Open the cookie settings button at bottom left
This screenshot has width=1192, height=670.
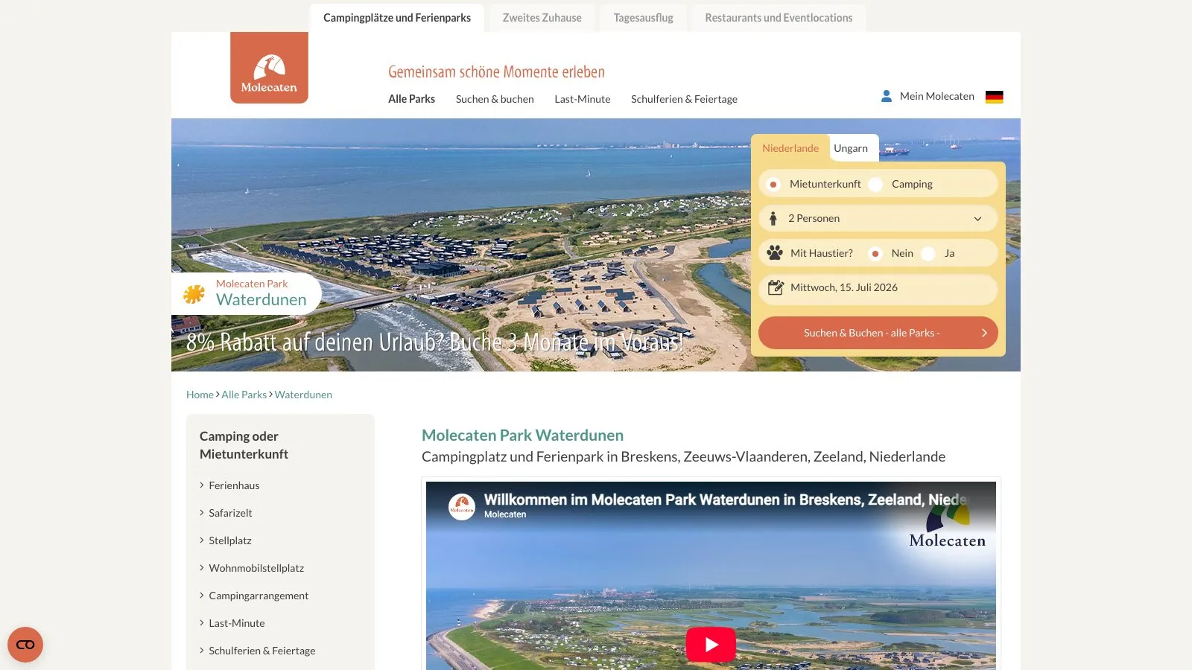[25, 645]
